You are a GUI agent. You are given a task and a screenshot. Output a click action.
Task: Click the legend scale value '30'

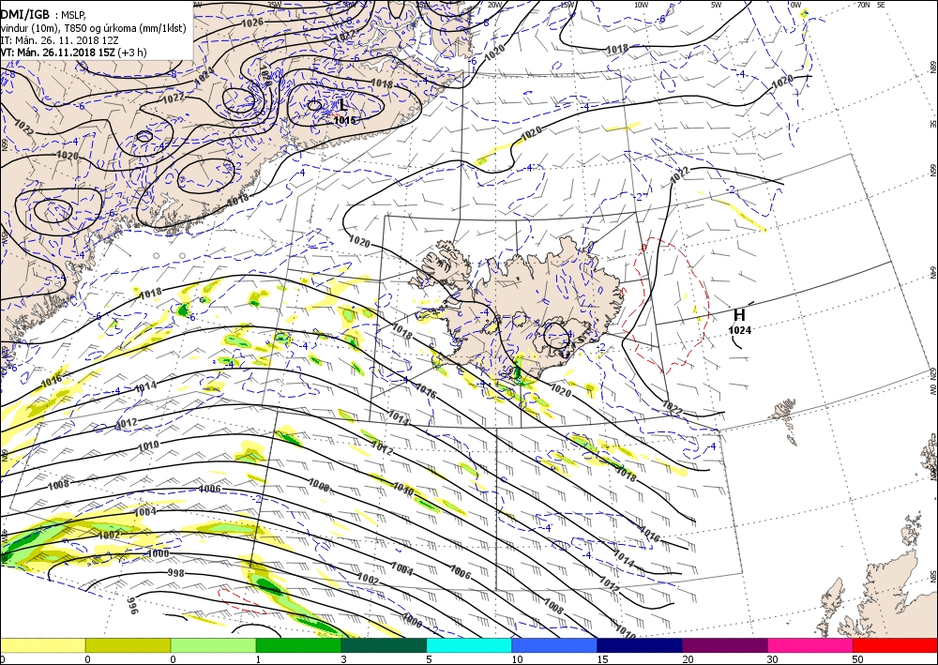[772, 659]
